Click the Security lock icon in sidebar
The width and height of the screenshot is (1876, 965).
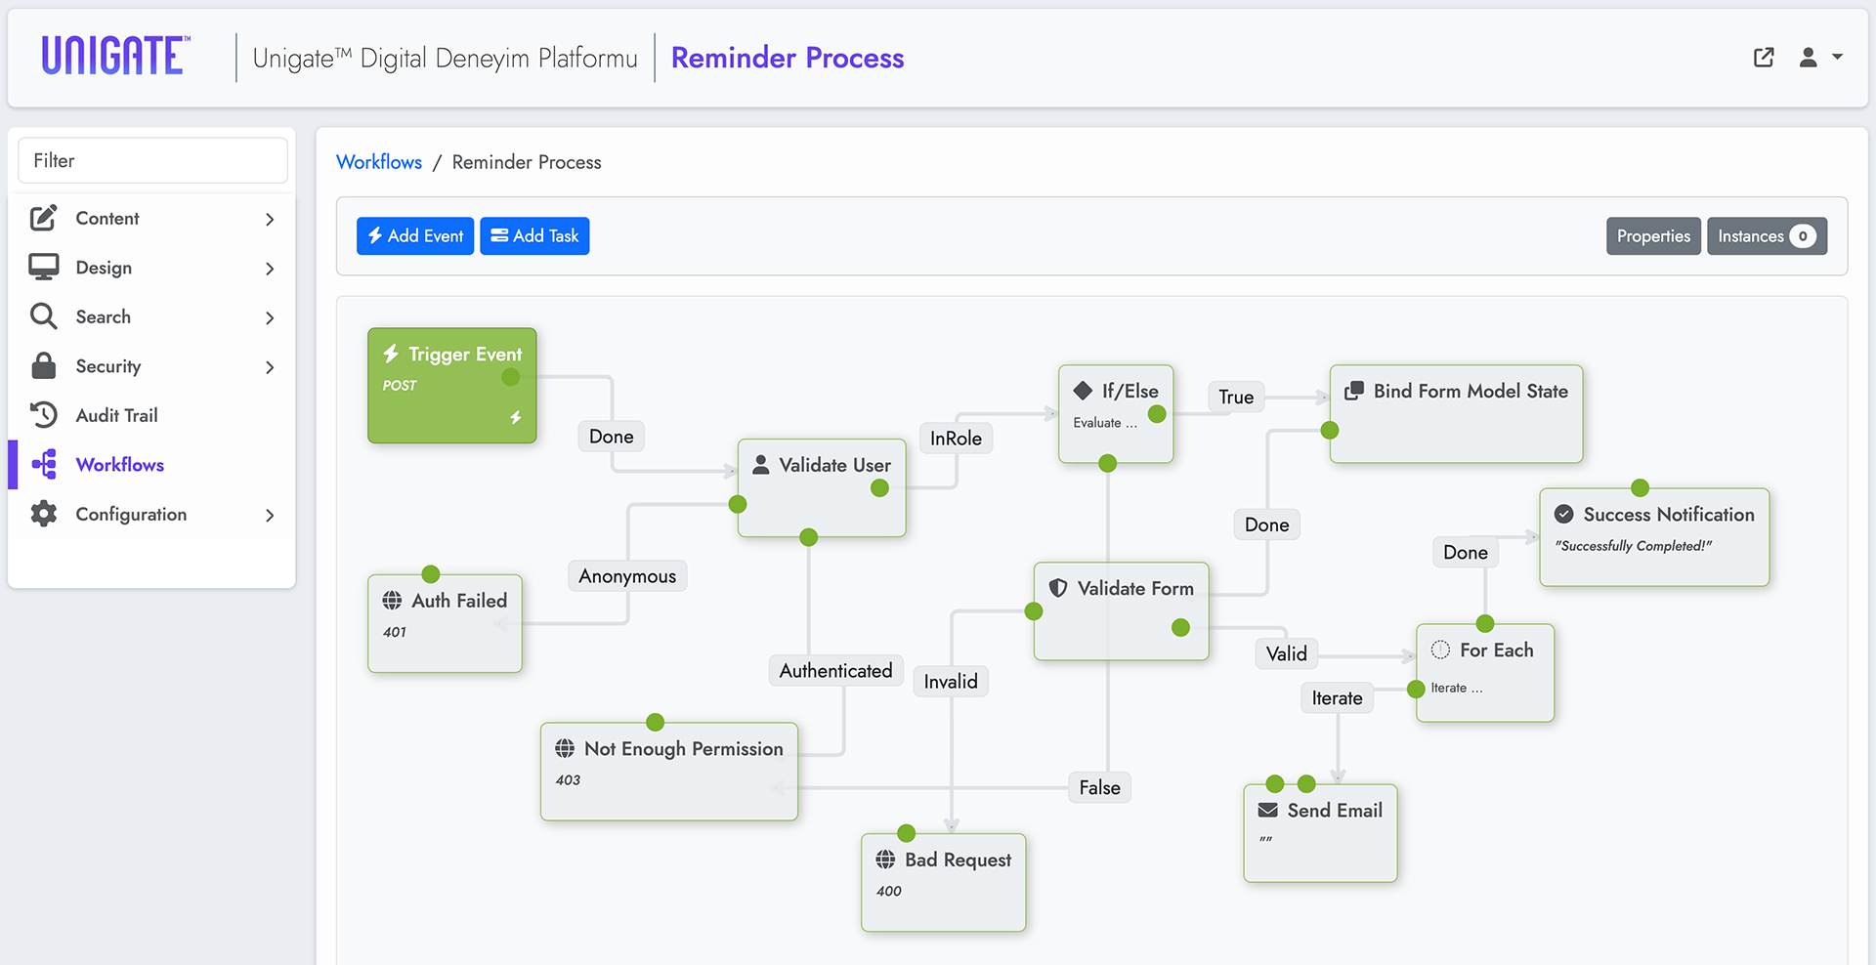(43, 365)
